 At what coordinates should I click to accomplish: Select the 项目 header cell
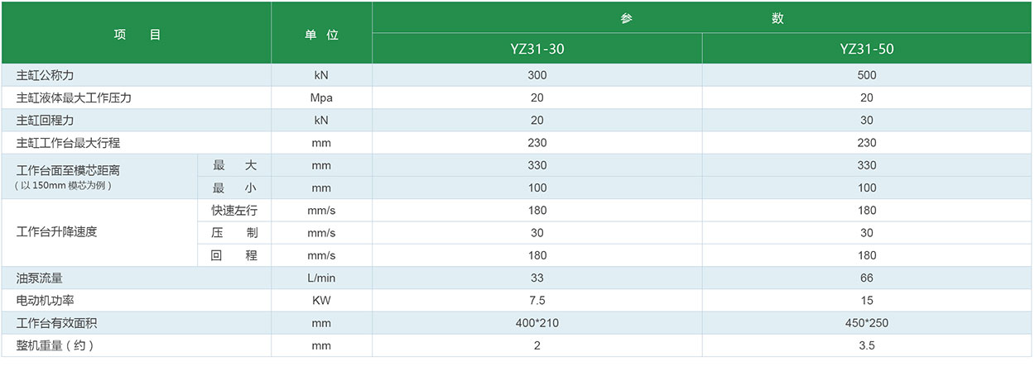(137, 35)
